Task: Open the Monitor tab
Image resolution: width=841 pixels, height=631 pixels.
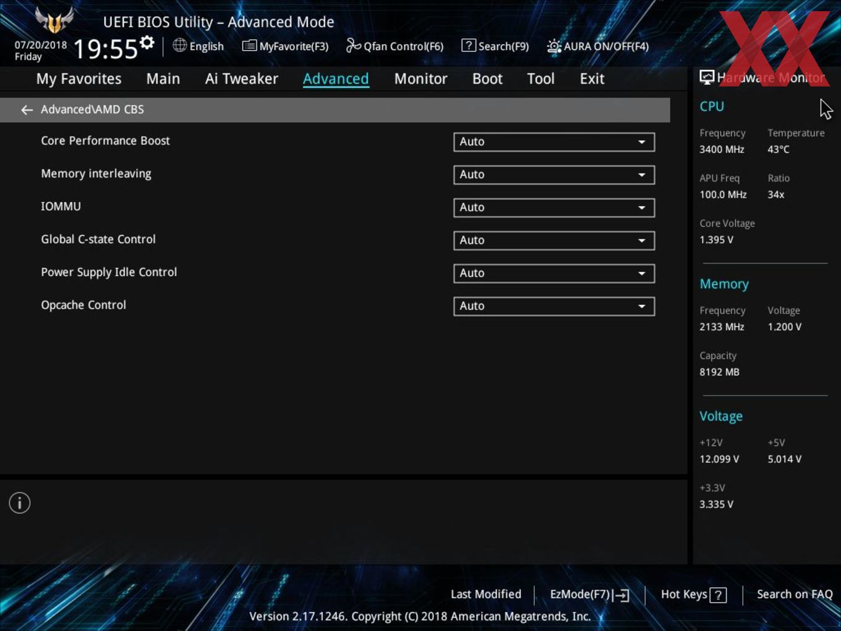Action: (x=420, y=79)
